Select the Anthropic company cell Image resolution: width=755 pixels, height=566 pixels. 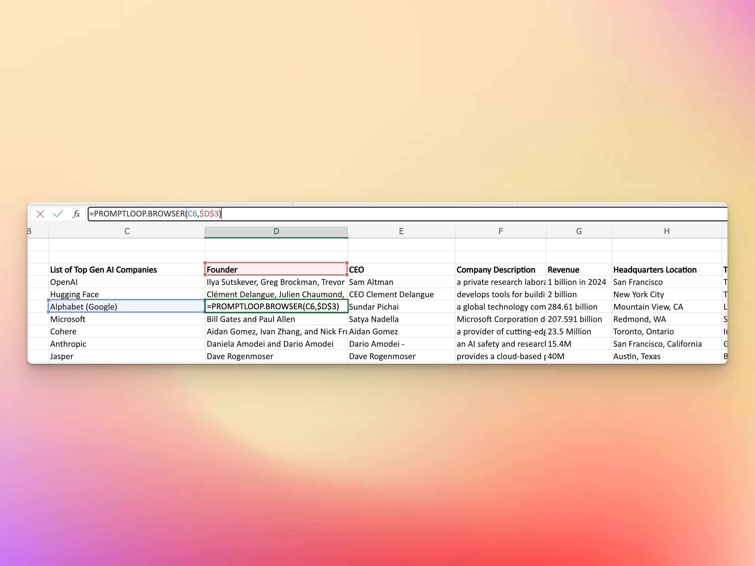[126, 344]
